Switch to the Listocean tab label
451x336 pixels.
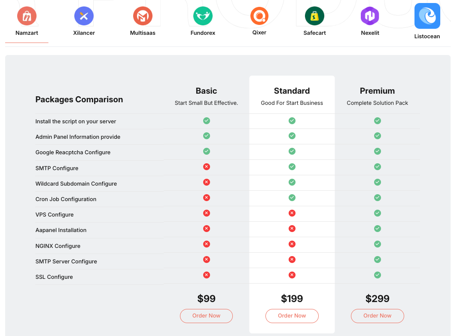[427, 37]
